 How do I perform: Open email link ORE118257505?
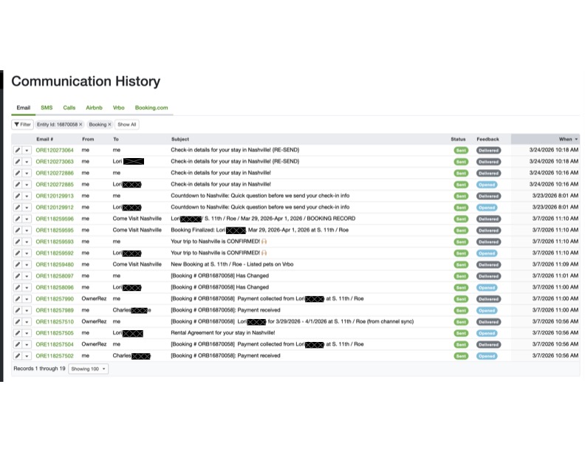pyautogui.click(x=55, y=333)
